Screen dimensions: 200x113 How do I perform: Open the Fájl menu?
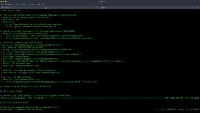click(2, 4)
